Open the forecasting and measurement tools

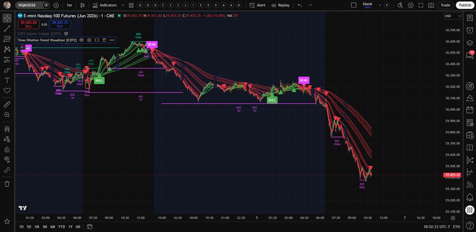pyautogui.click(x=7, y=59)
